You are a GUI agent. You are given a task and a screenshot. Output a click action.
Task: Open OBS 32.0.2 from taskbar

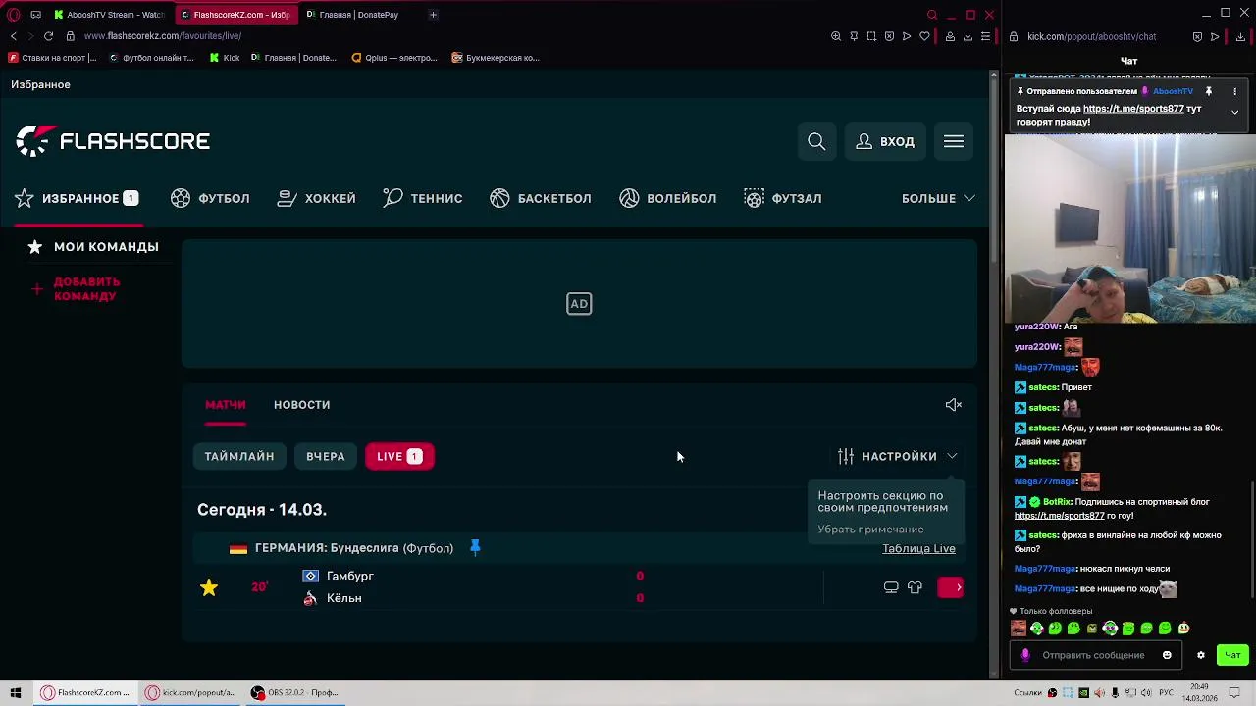(x=294, y=692)
